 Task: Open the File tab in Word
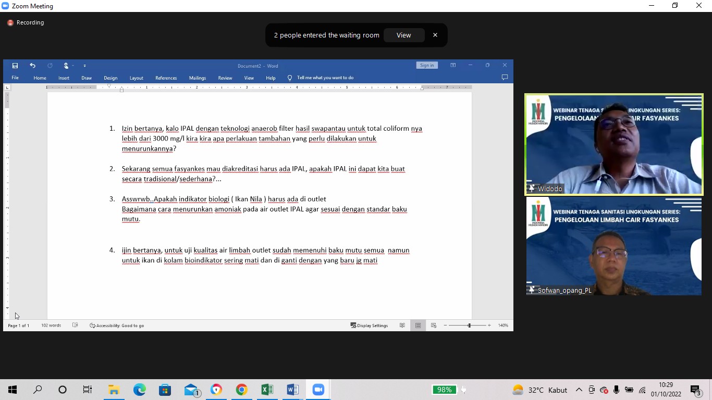coord(15,78)
